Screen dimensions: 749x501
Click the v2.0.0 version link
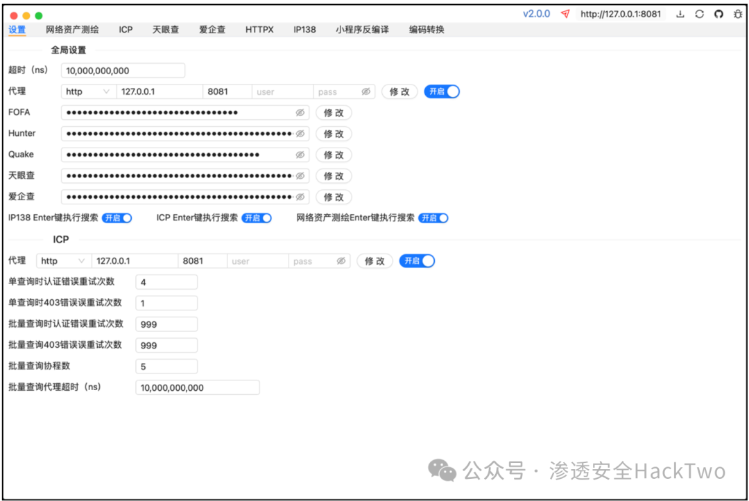(x=536, y=14)
